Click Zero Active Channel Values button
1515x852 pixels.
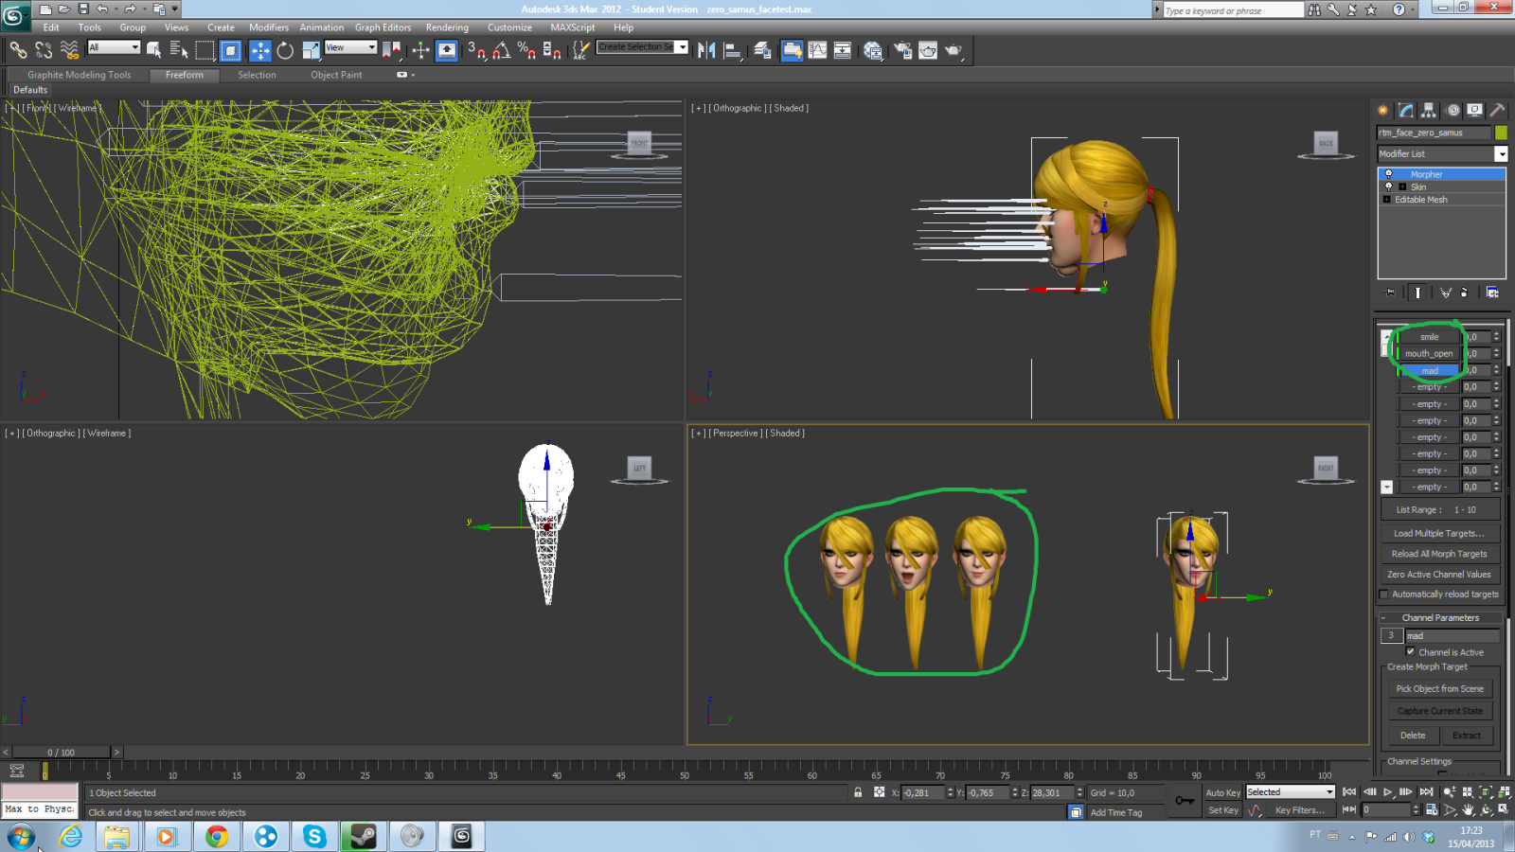click(x=1439, y=574)
